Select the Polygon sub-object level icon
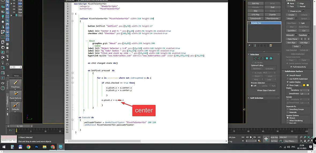The width and height of the screenshot is (316, 153). coord(267,58)
